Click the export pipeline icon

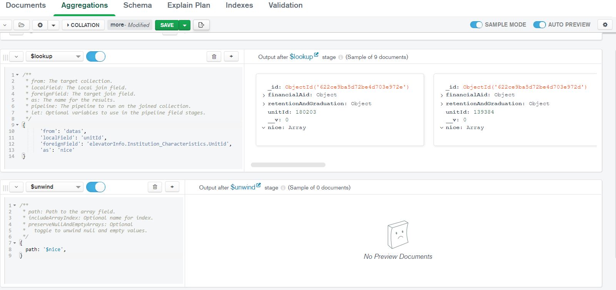(201, 25)
